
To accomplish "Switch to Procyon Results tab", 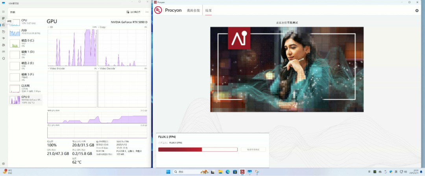I will [209, 11].
